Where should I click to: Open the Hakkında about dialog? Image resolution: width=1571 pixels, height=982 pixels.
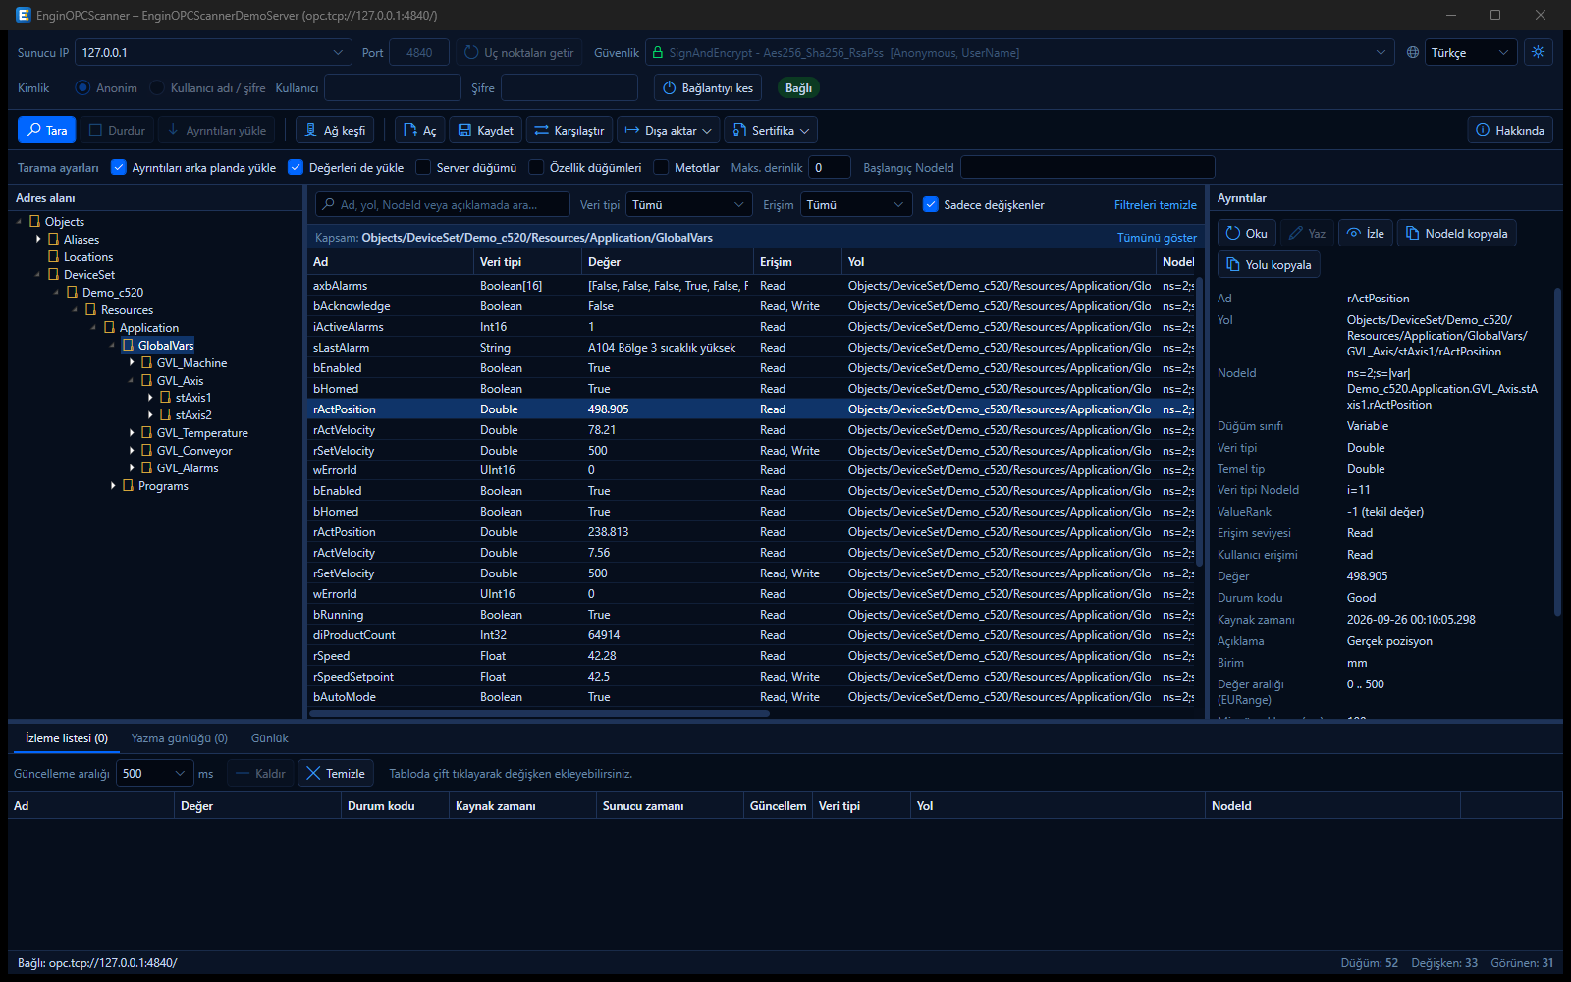[x=1510, y=130]
